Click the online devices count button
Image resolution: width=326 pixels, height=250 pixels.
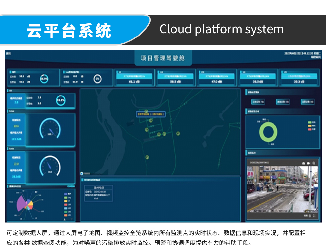(x=258, y=102)
